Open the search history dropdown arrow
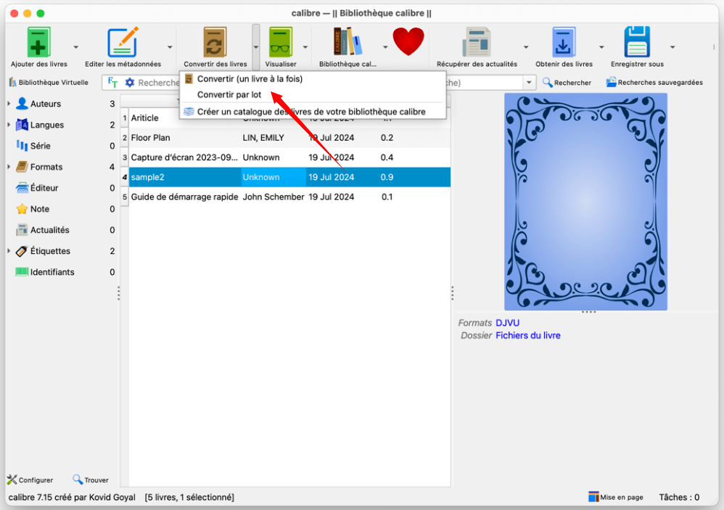 pos(529,83)
